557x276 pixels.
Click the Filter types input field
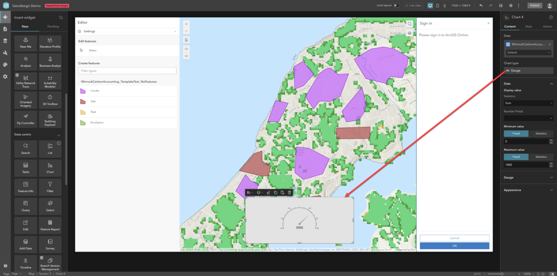(127, 71)
